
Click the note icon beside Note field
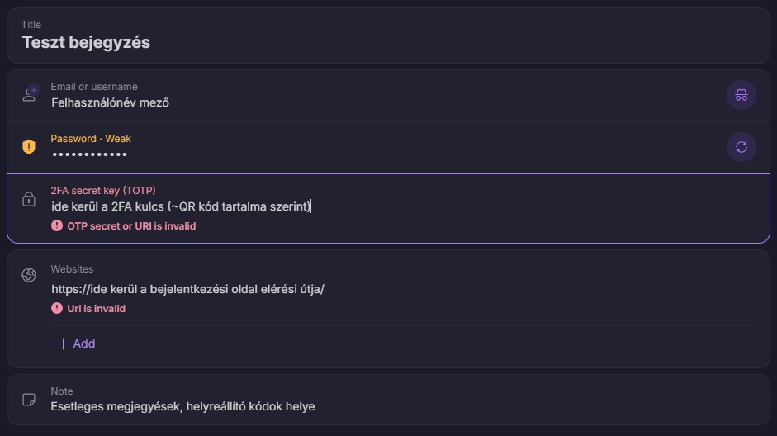tap(29, 400)
